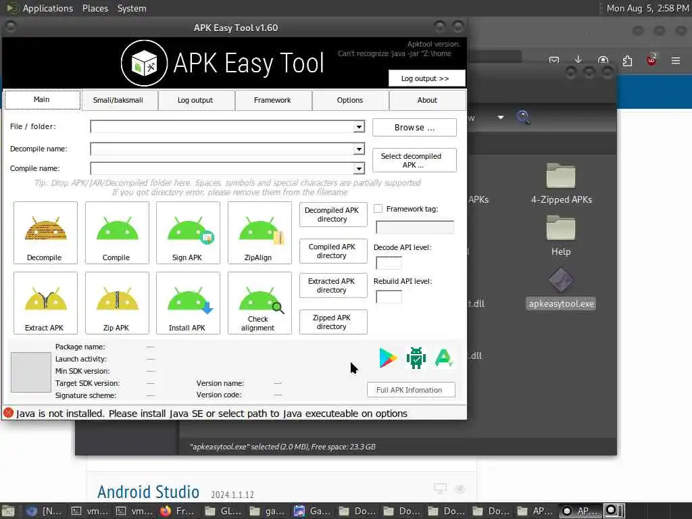Viewport: 692px width, 519px height.
Task: Open the Log output tab
Action: click(x=195, y=100)
